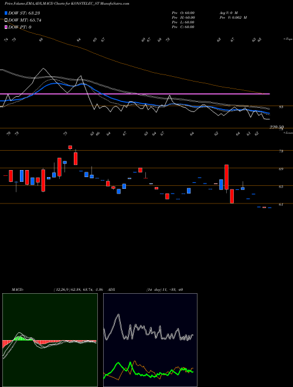Select the 'DOW ST: 63.23' legend text

[24, 13]
